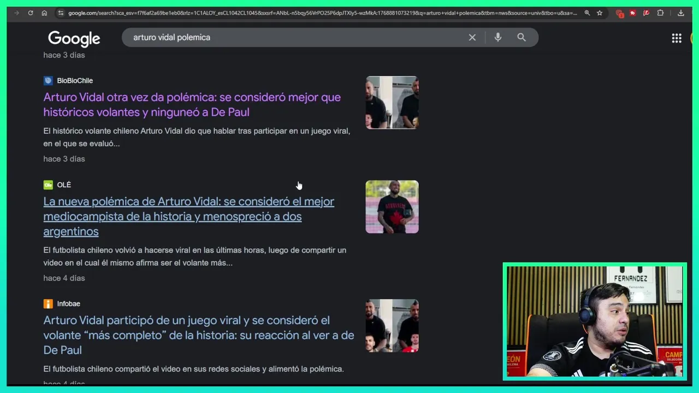Click snippet 'El histórico volante chileno Arturo Vidal'
The height and width of the screenshot is (393, 699).
(x=197, y=137)
